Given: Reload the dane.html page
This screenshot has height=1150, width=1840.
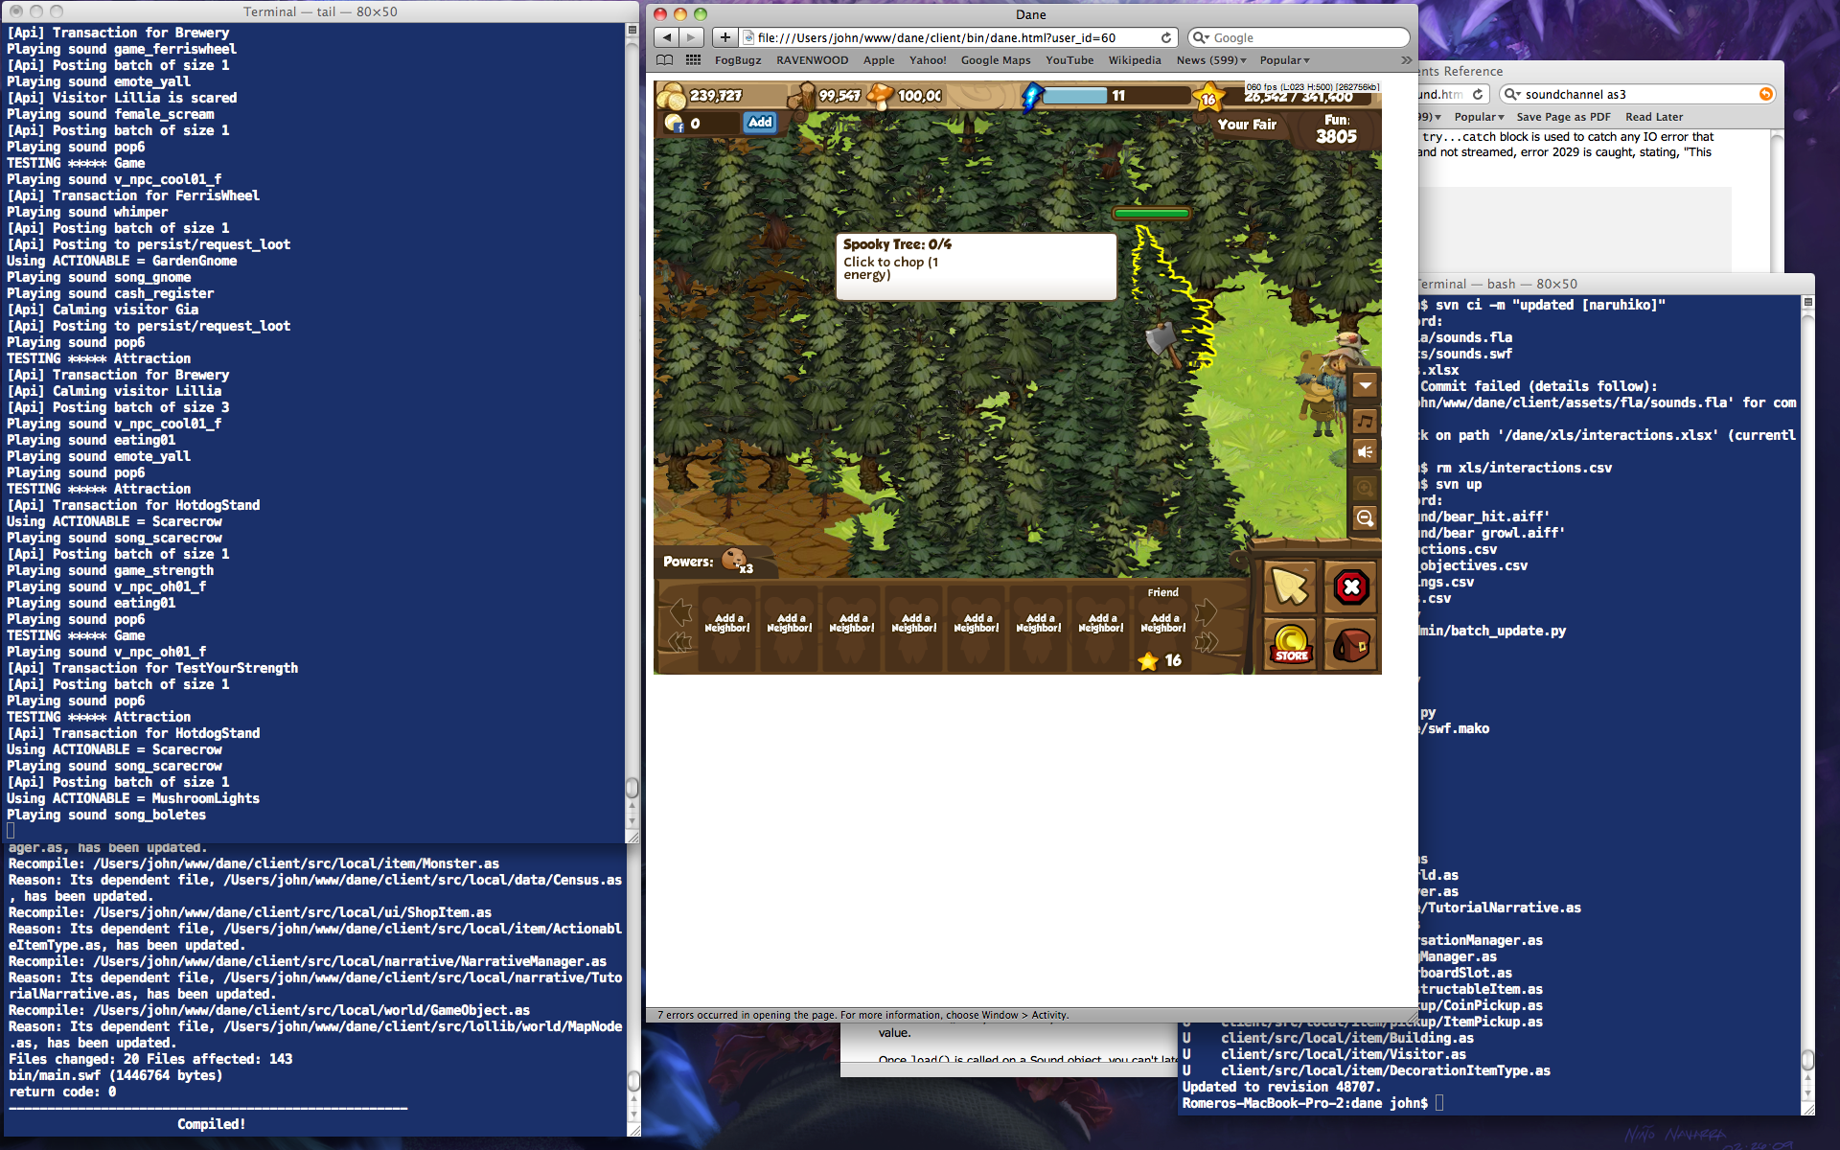Looking at the screenshot, I should [1166, 37].
